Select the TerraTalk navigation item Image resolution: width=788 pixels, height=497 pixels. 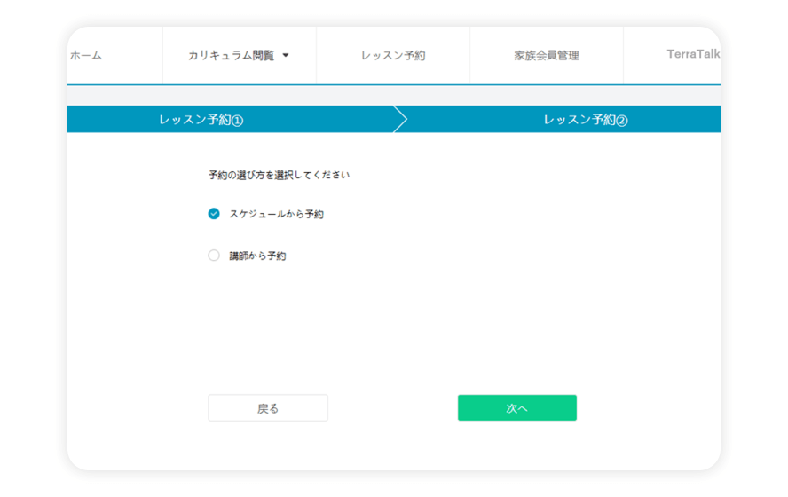tap(692, 54)
